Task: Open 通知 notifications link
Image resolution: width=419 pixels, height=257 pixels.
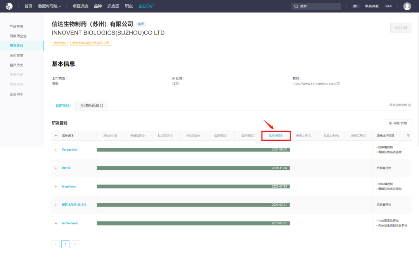Action: pos(356,6)
